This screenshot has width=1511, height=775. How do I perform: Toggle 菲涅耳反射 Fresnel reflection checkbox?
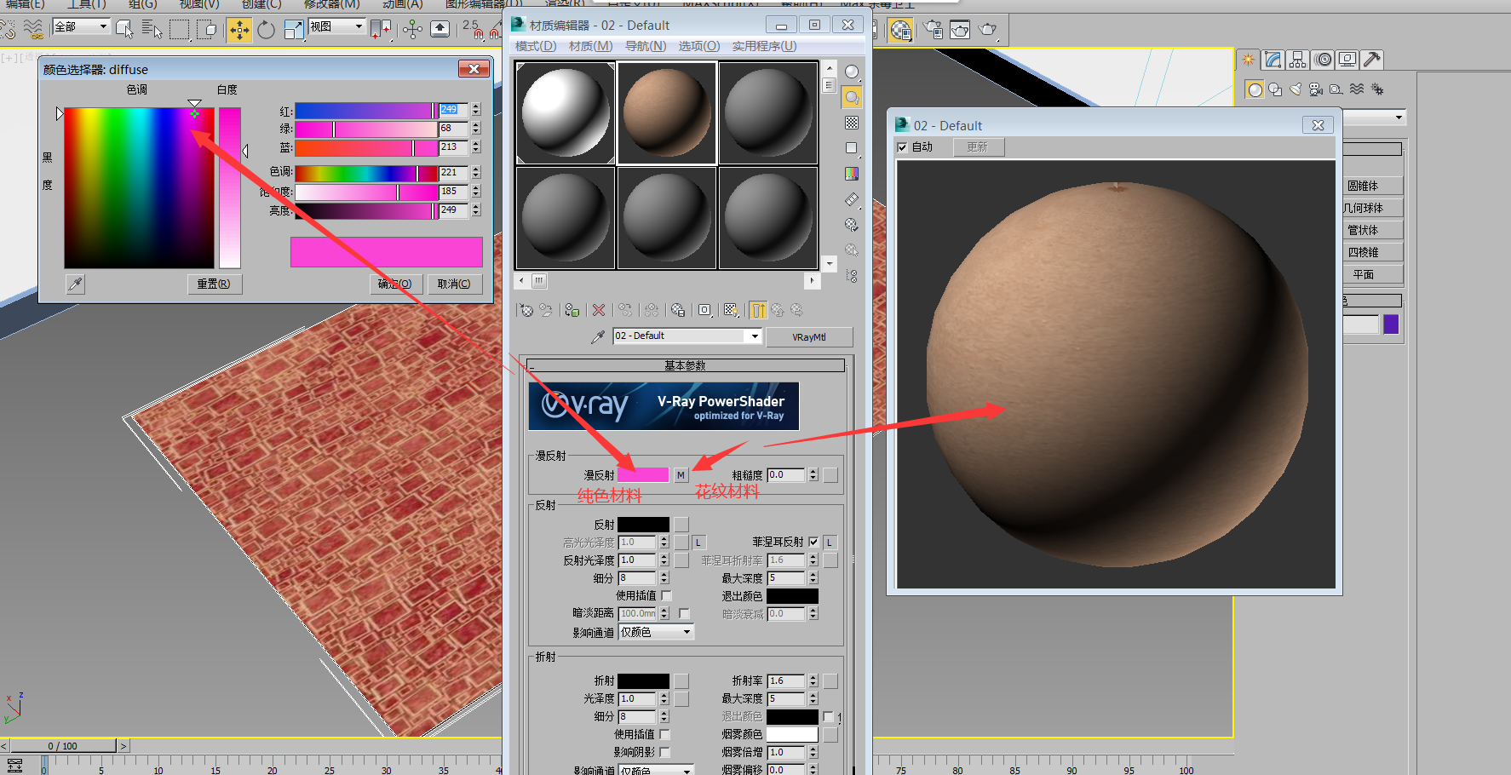(x=813, y=542)
